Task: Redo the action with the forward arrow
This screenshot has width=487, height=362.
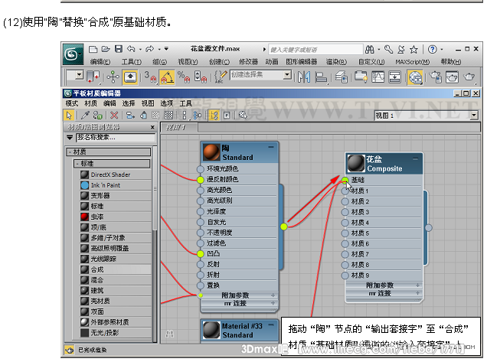Action: pos(150,49)
